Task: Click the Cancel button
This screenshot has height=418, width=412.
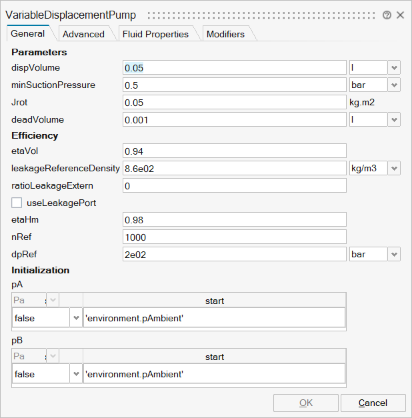Action: click(x=373, y=403)
